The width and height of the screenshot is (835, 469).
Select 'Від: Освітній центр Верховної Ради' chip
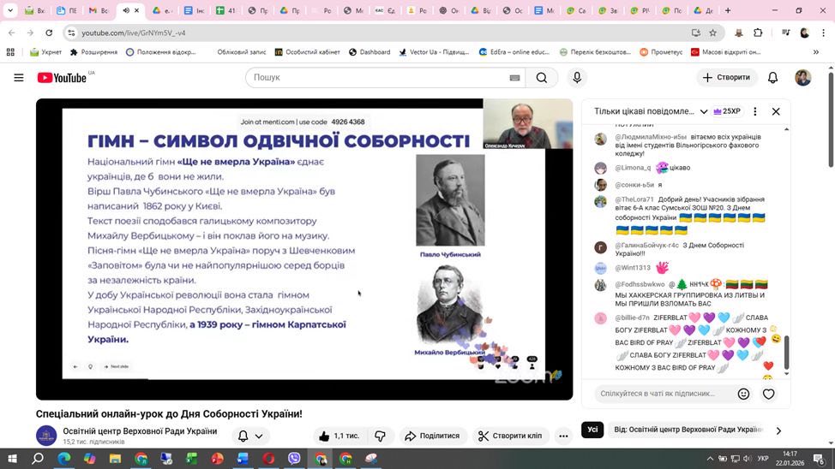(688, 430)
